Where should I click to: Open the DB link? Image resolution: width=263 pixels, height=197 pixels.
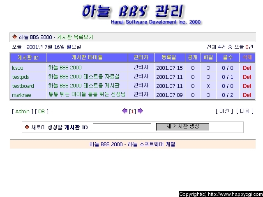click(x=42, y=111)
